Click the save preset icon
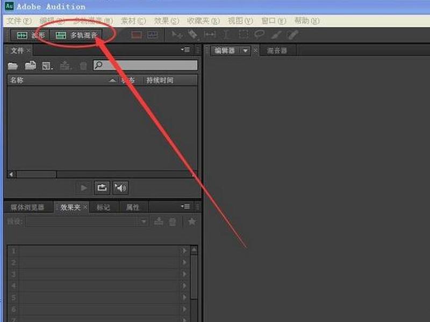 pos(159,221)
